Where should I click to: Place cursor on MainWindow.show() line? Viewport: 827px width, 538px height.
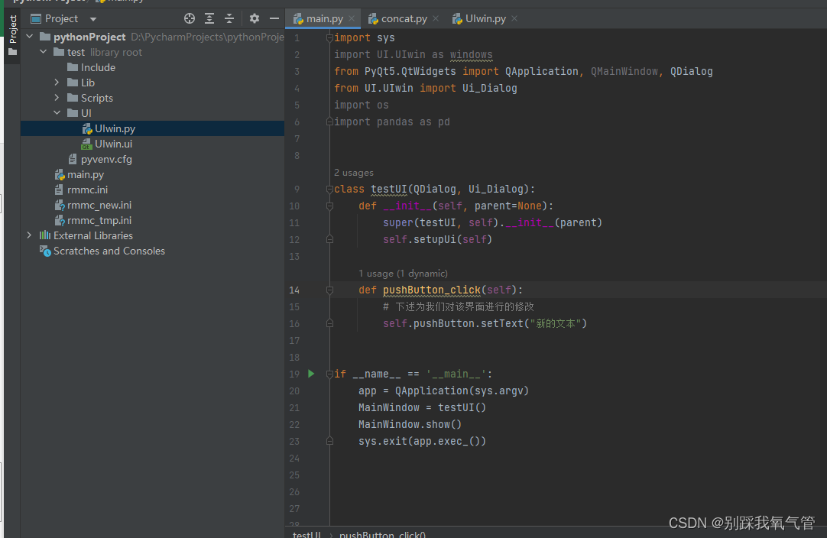click(410, 424)
